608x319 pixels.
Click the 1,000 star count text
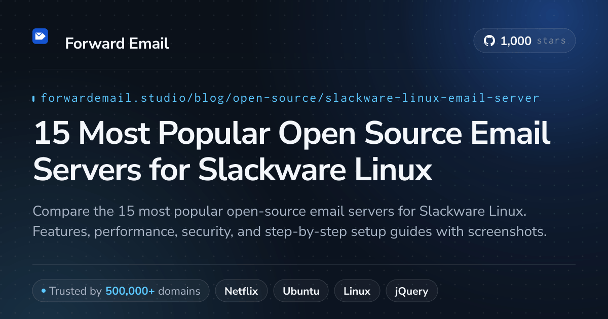516,41
